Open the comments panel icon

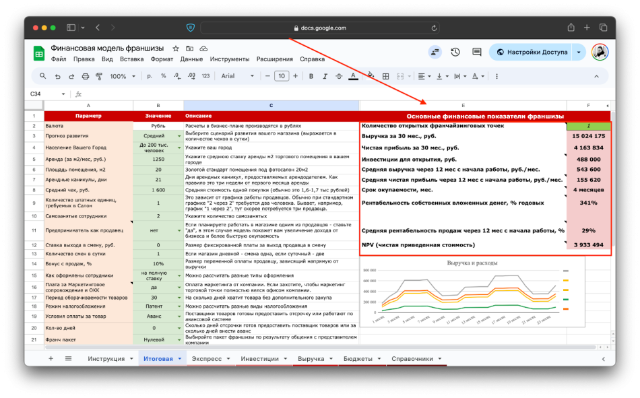click(x=477, y=53)
